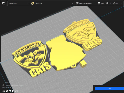Collapse the Object list panel

click(3, 82)
